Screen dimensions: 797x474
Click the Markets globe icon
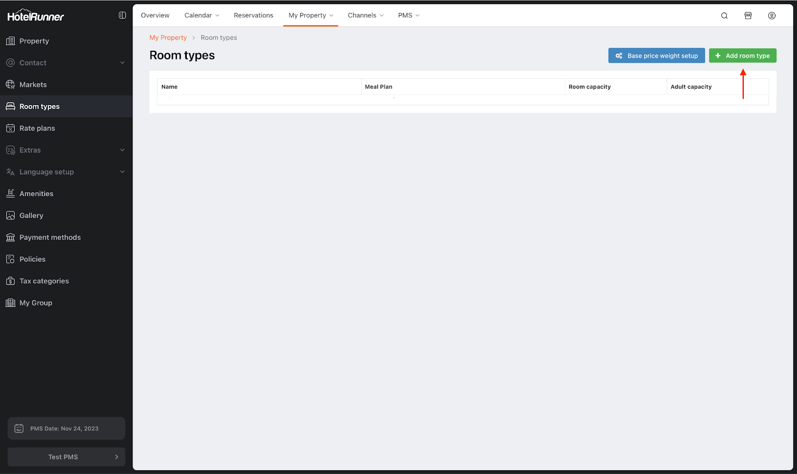(10, 85)
